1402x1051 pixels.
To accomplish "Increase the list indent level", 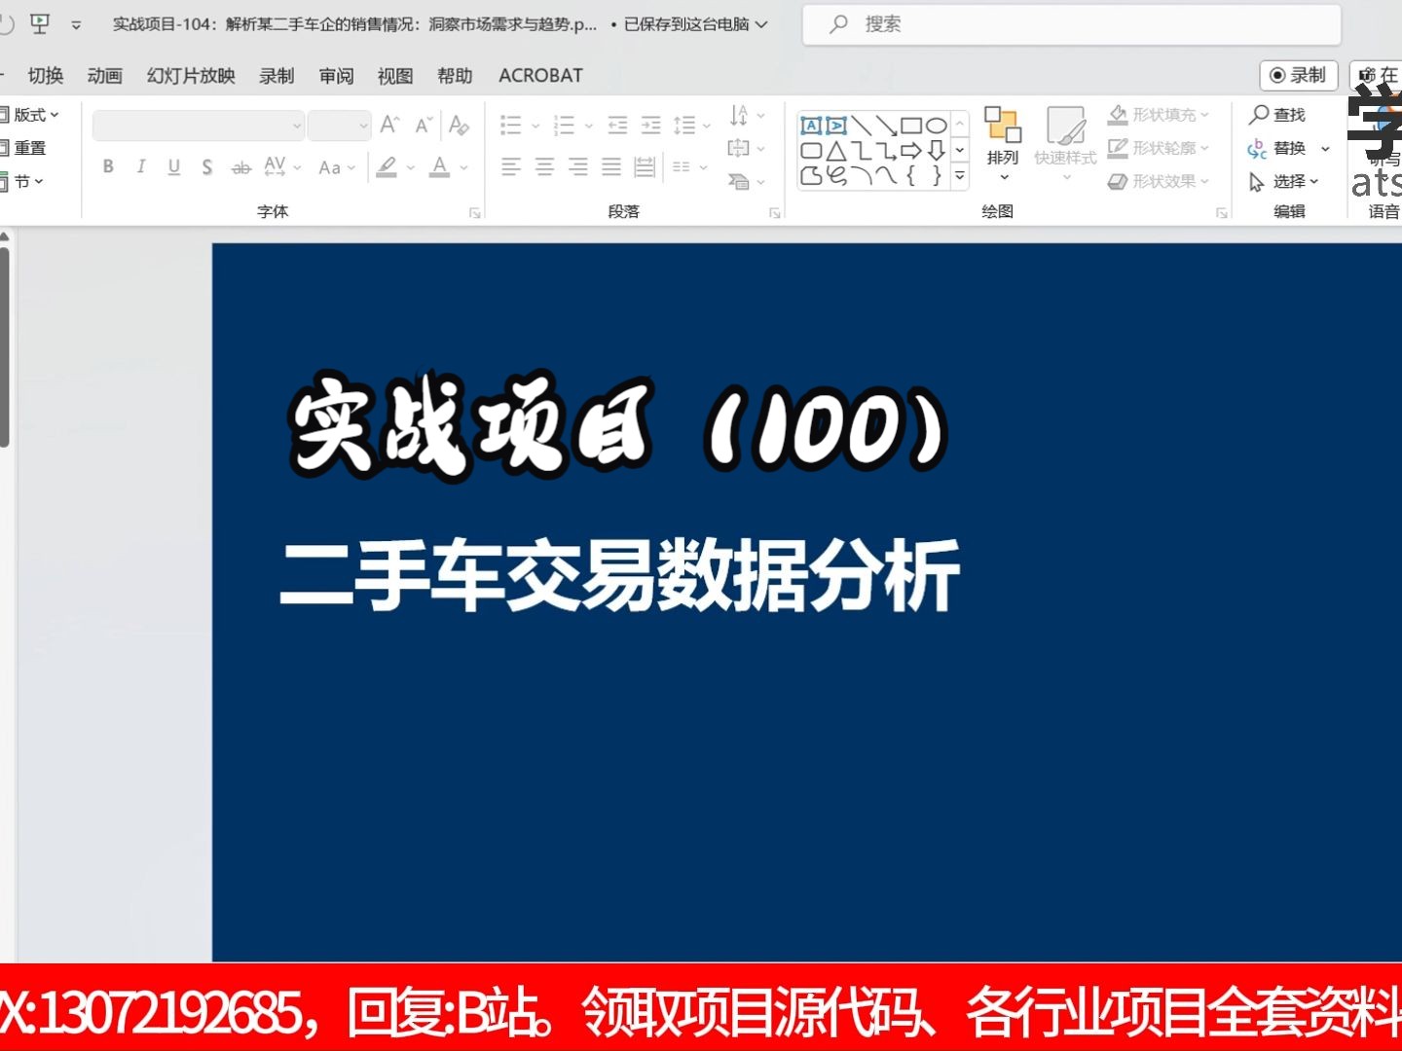I will coord(650,125).
